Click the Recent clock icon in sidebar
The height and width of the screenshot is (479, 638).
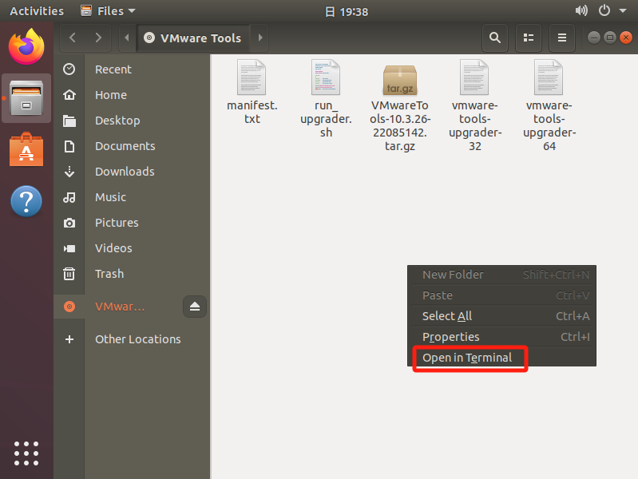[69, 69]
